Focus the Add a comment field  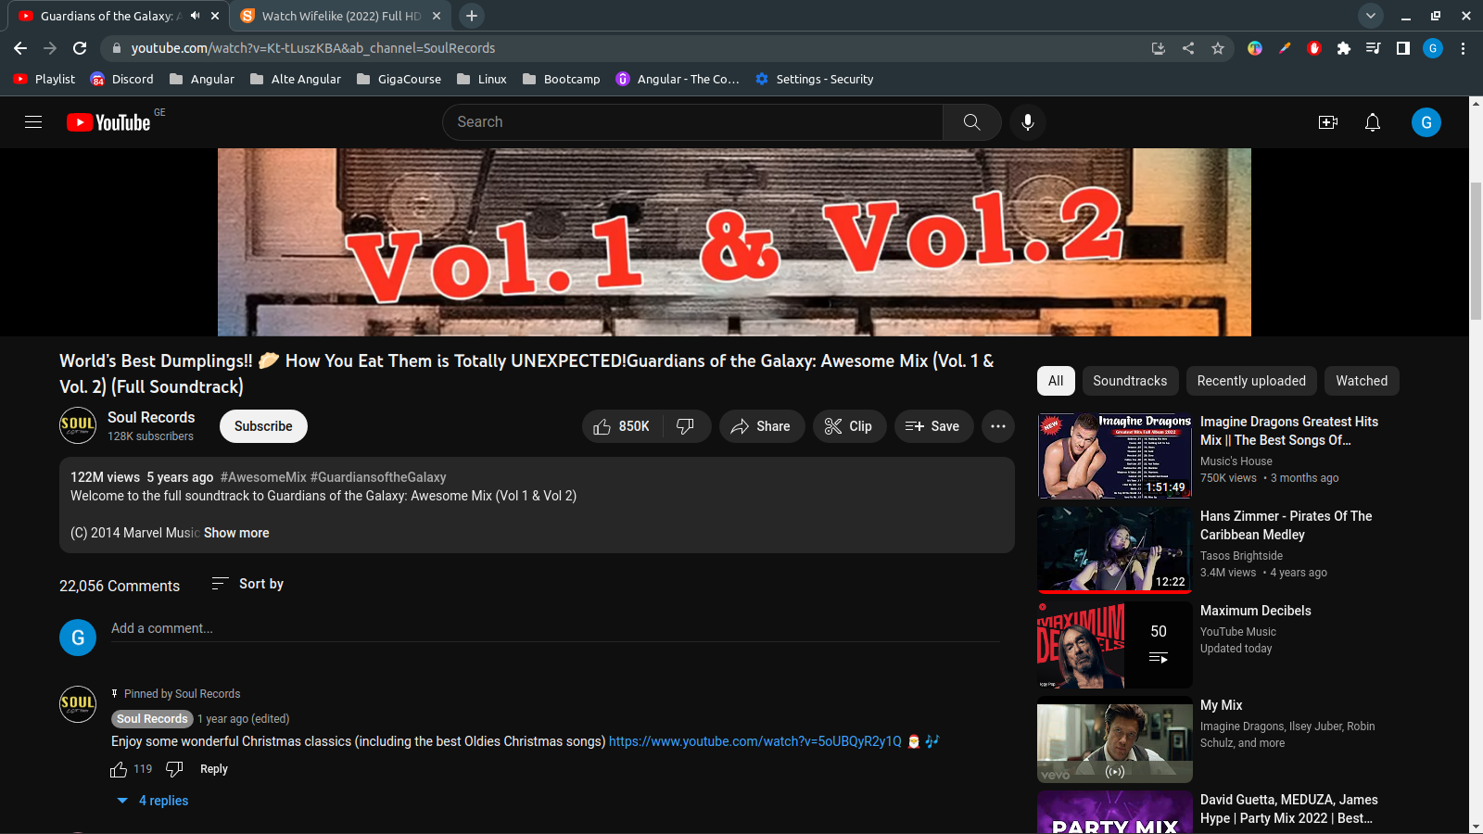(x=555, y=629)
